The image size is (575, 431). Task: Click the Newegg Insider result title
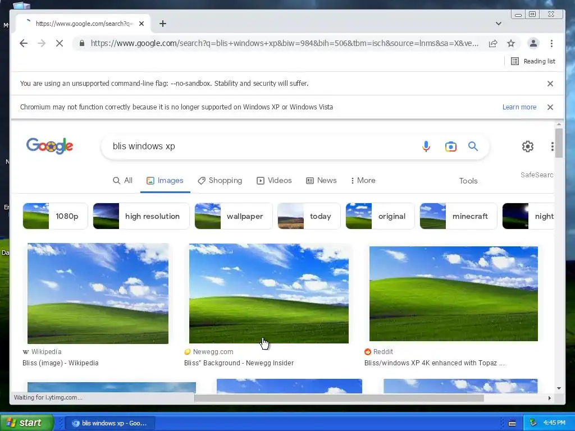[239, 363]
